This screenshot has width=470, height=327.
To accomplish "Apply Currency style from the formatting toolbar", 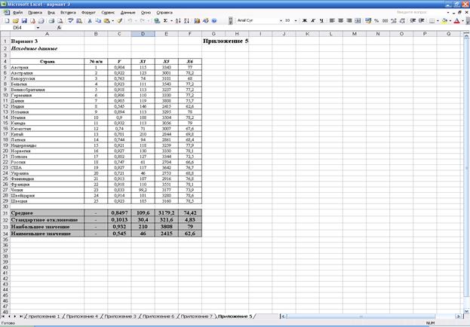I will pyautogui.click(x=368, y=20).
